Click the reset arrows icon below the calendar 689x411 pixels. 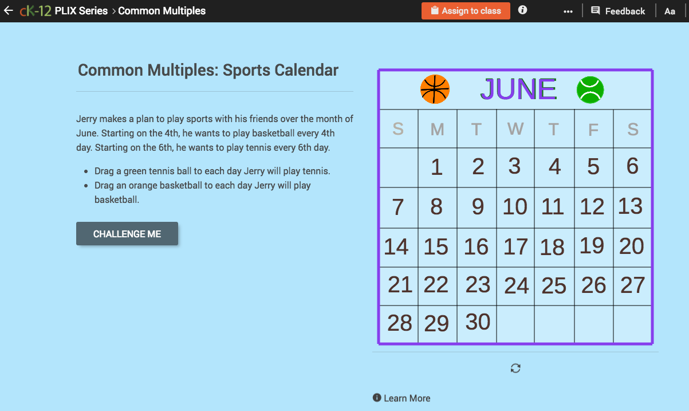click(x=515, y=367)
